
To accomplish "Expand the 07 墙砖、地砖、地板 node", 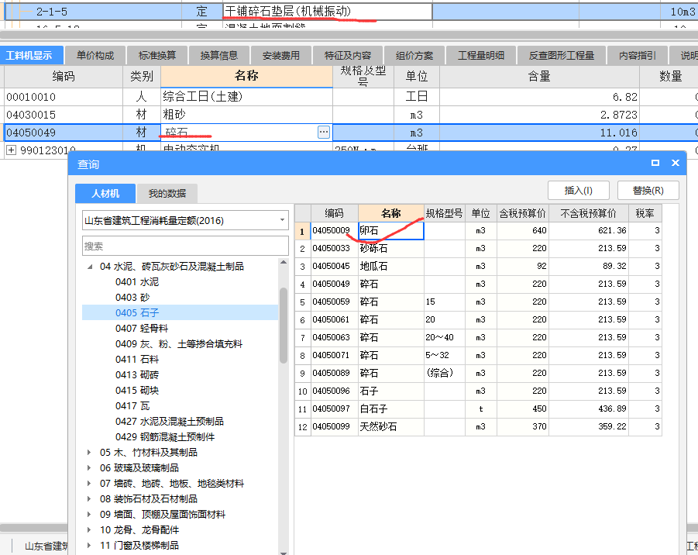I will (x=89, y=483).
